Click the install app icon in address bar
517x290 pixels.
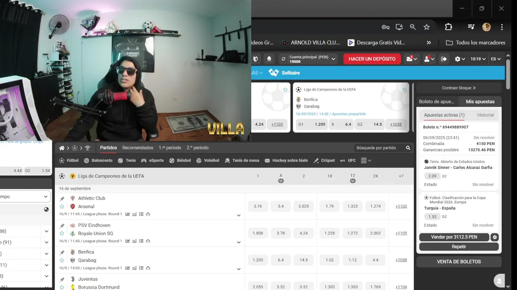(x=399, y=27)
